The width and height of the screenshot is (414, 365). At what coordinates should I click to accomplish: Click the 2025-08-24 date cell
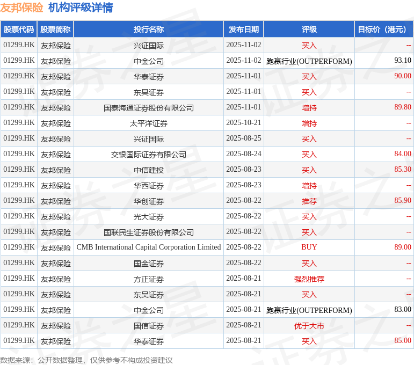(x=244, y=154)
